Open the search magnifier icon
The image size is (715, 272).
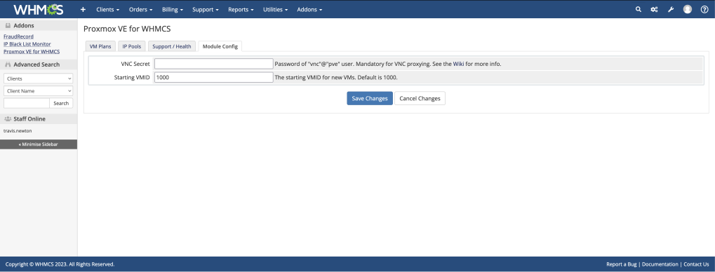(x=639, y=9)
